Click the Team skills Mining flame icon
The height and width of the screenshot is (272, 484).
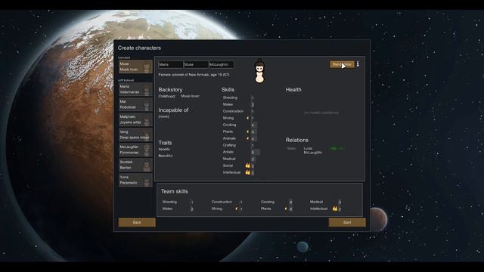point(237,209)
